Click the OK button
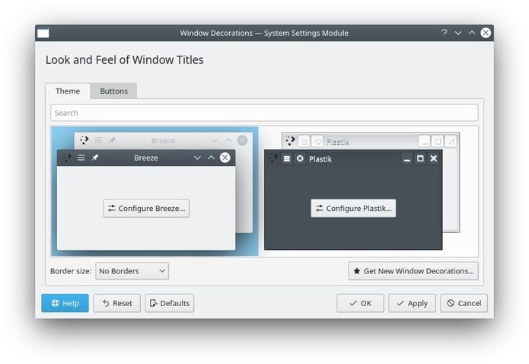The width and height of the screenshot is (529, 364). click(360, 303)
